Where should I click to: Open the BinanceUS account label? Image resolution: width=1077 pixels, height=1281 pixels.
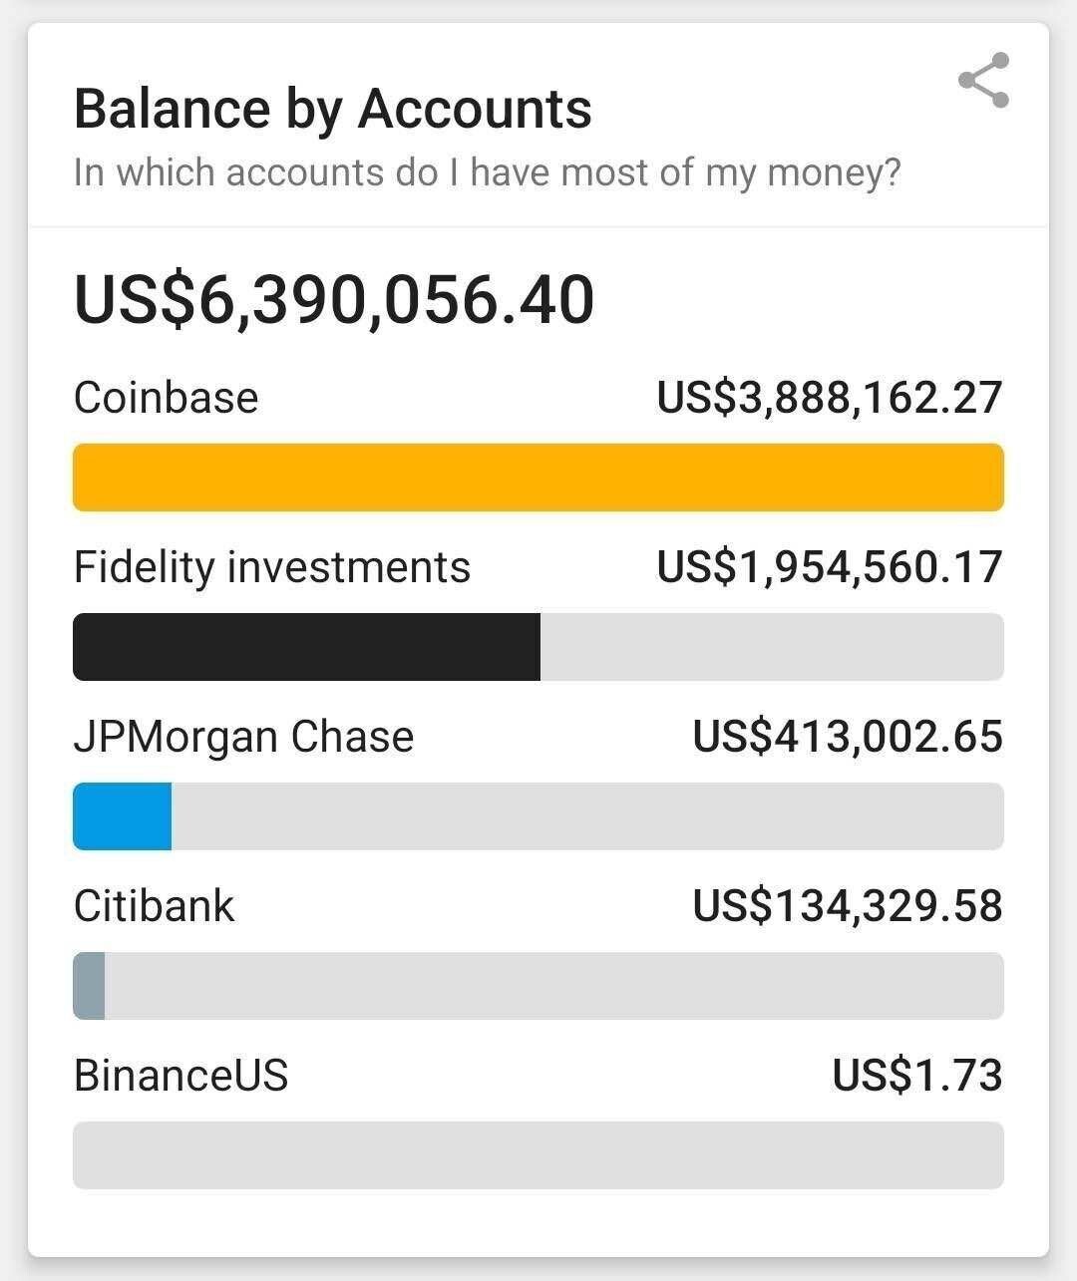(x=181, y=1076)
